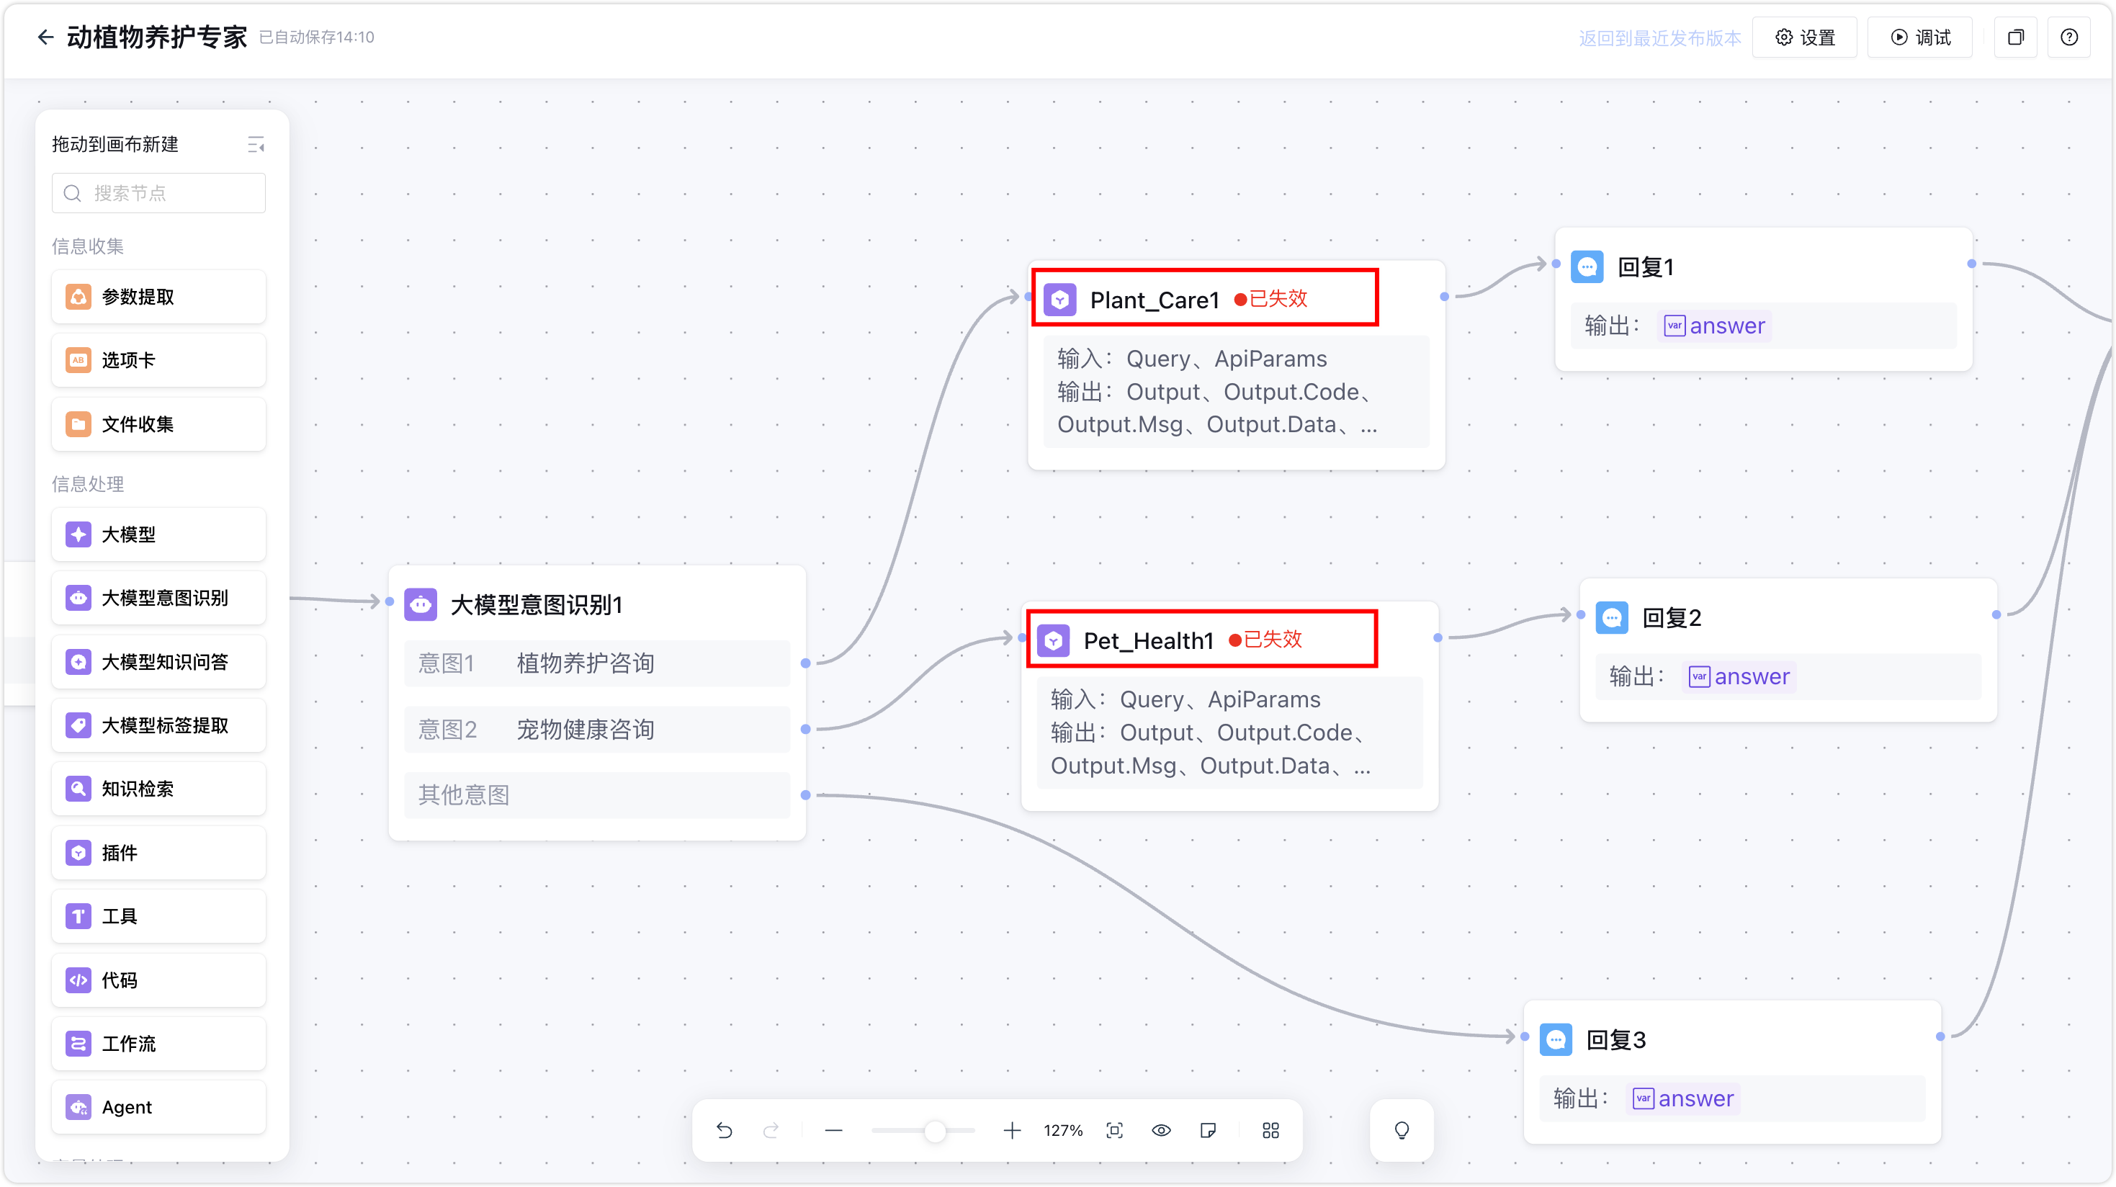This screenshot has height=1187, width=2116.
Task: Click the undo arrow in the bottom toolbar
Action: tap(724, 1130)
